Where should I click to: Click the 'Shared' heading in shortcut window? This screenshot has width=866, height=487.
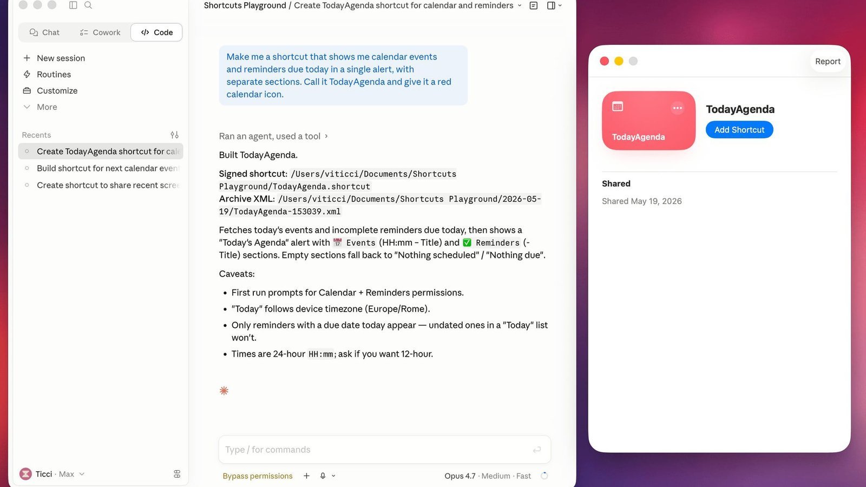pyautogui.click(x=616, y=184)
